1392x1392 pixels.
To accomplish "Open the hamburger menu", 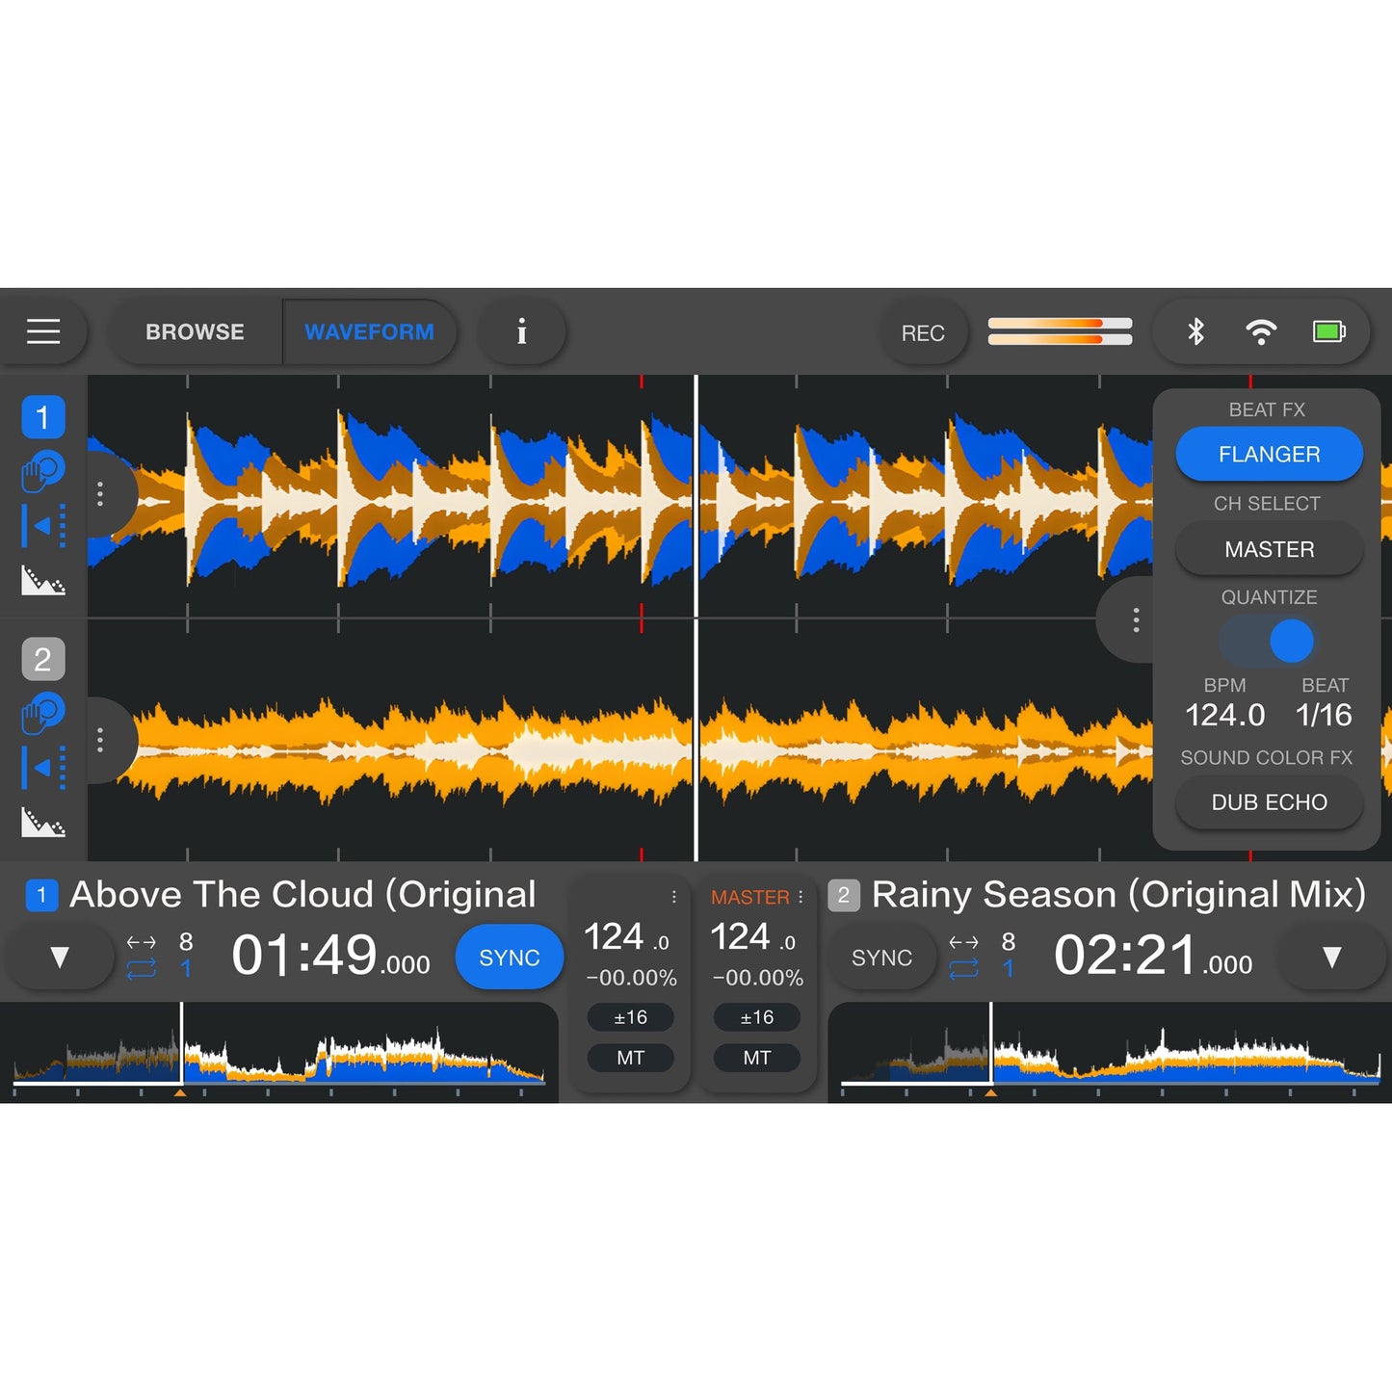I will 44,331.
